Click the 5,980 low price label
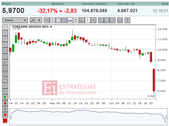This screenshot has width=169, height=126. (x=151, y=96)
